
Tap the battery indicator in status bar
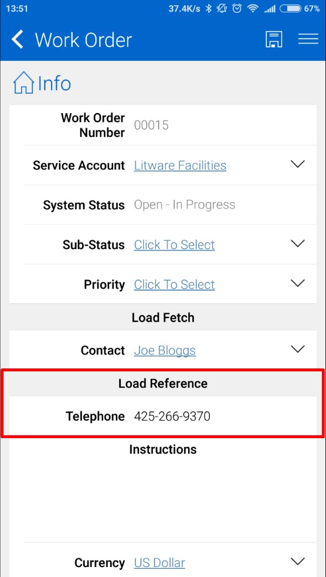click(x=290, y=8)
